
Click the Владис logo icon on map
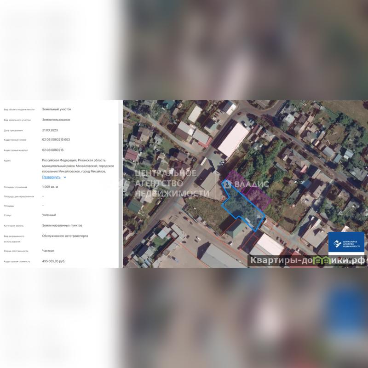point(227,184)
